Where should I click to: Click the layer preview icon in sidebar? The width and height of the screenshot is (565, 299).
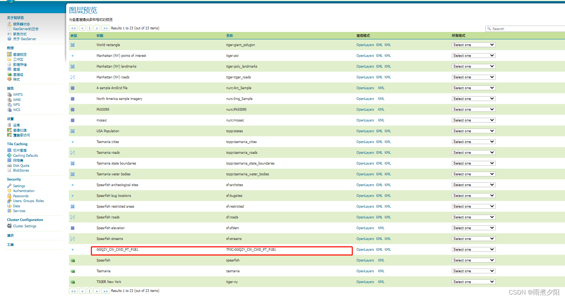click(x=9, y=54)
